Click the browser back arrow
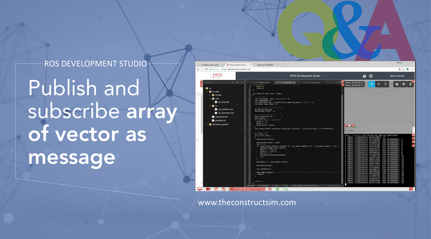The width and height of the screenshot is (431, 239). 198,69
